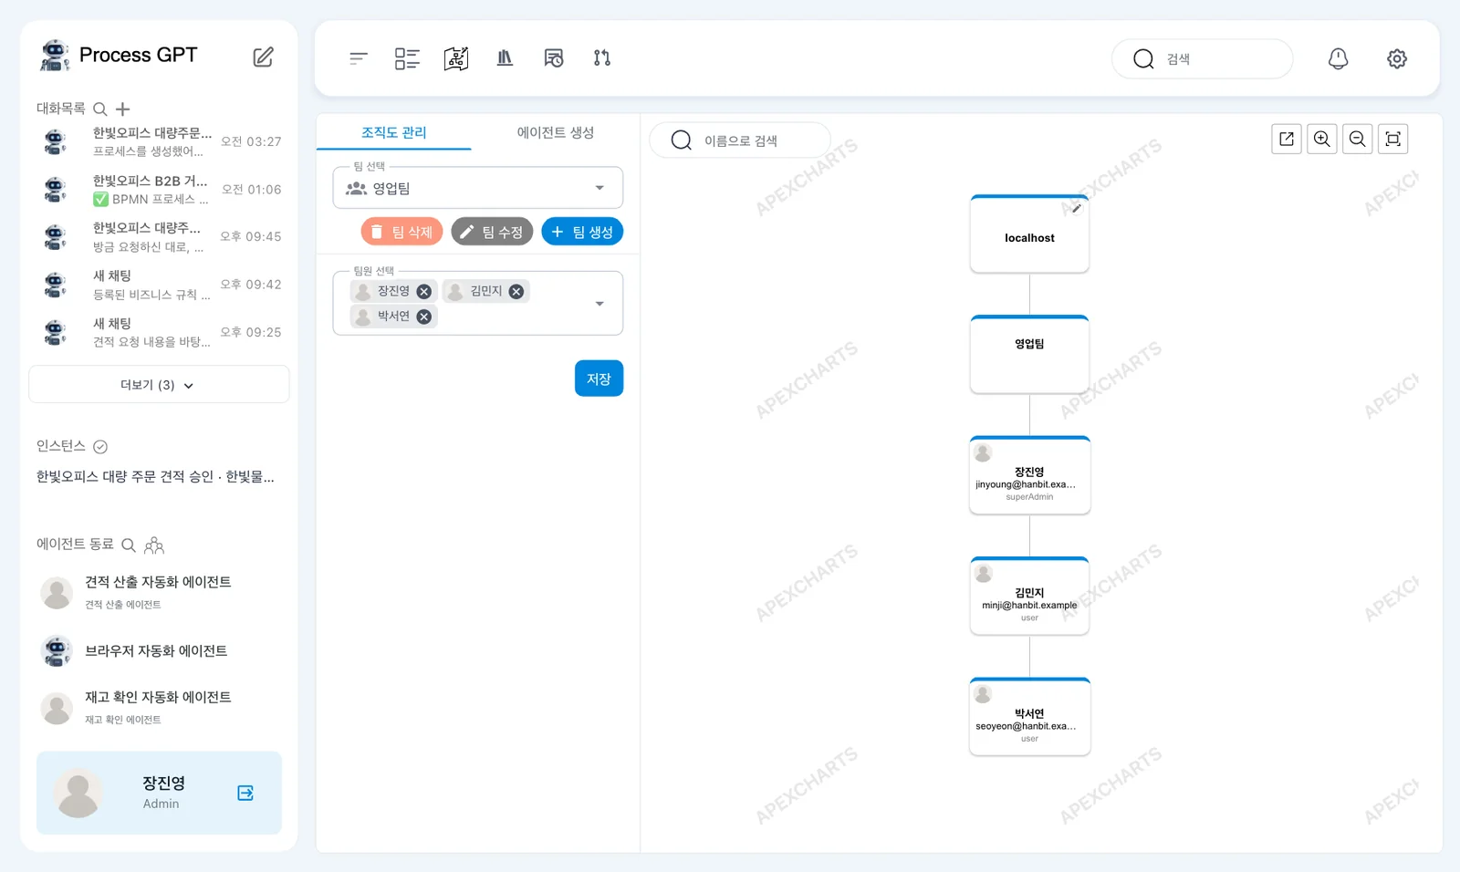Open chat 한빛오피스 대량주문 at 오전 03:27

[x=161, y=141]
